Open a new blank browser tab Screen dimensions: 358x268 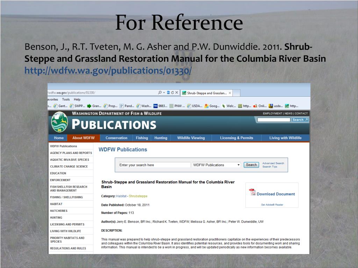pos(236,93)
